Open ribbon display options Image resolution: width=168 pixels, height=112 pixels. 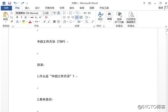tap(150, 3)
